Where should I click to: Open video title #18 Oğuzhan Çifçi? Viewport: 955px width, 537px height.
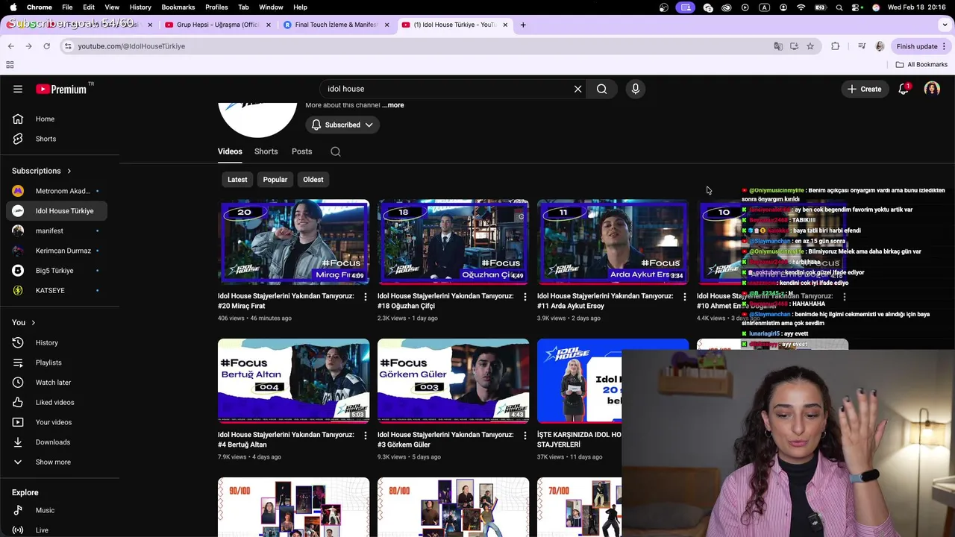(x=445, y=301)
